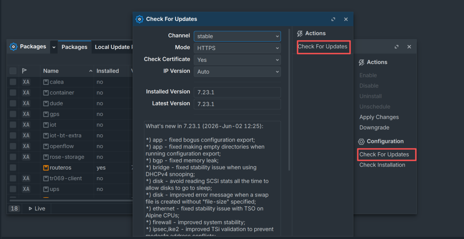Click the XA flag on ups row

coord(26,189)
